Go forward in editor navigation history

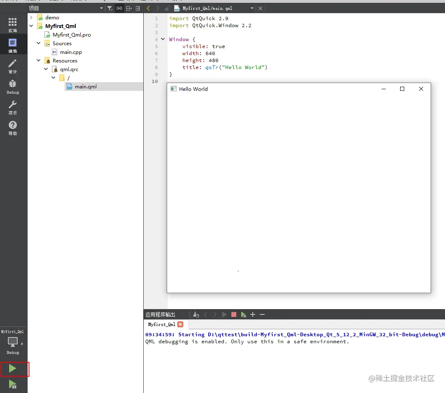coord(158,8)
